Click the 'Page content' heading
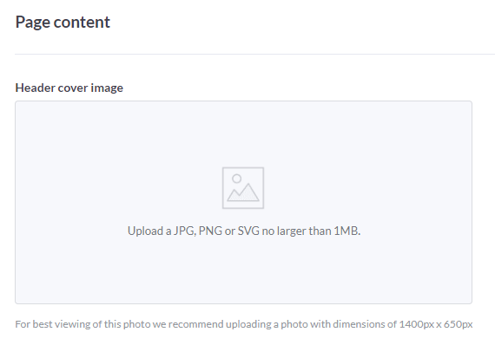The width and height of the screenshot is (495, 345). [x=63, y=22]
